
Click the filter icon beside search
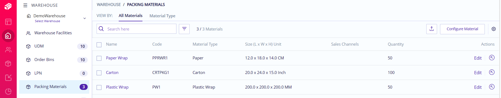(184, 29)
